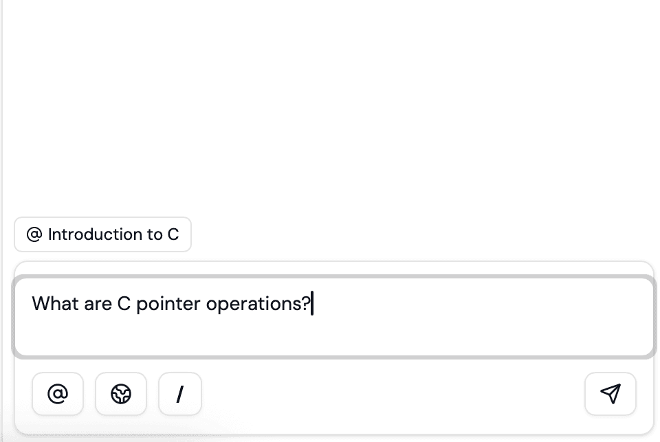Screen dimensions: 660x442
Task: Expand the command menu via slash icon
Action: pyautogui.click(x=180, y=394)
